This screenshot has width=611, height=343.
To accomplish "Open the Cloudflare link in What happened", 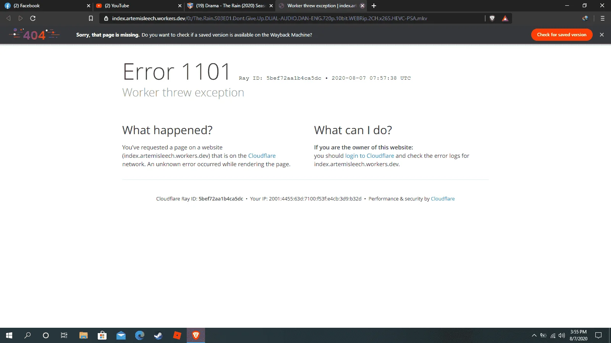I will (262, 156).
